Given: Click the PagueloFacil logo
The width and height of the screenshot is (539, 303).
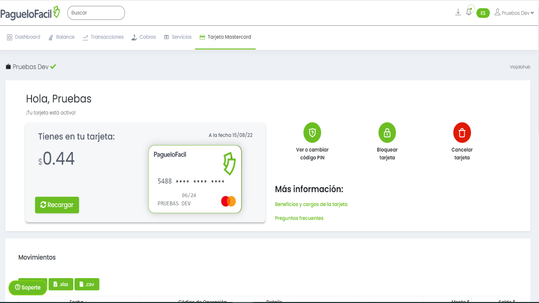Looking at the screenshot, I should [30, 13].
